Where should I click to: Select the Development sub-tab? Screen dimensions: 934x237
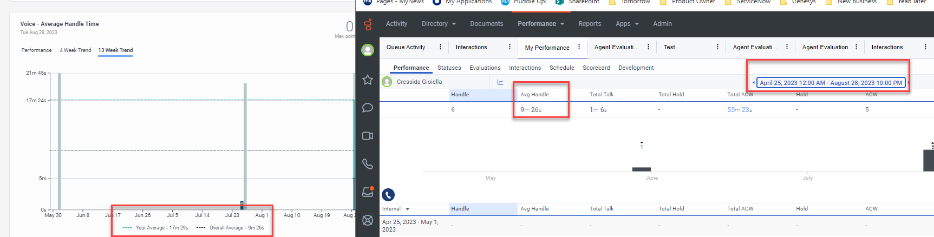(x=636, y=68)
